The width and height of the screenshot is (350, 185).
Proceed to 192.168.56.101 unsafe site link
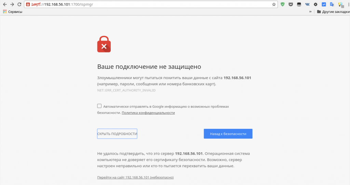(x=135, y=178)
